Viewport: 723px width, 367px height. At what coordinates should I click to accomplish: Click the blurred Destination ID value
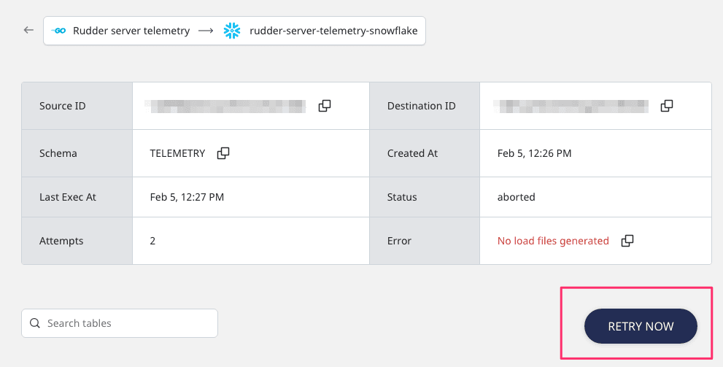(571, 106)
